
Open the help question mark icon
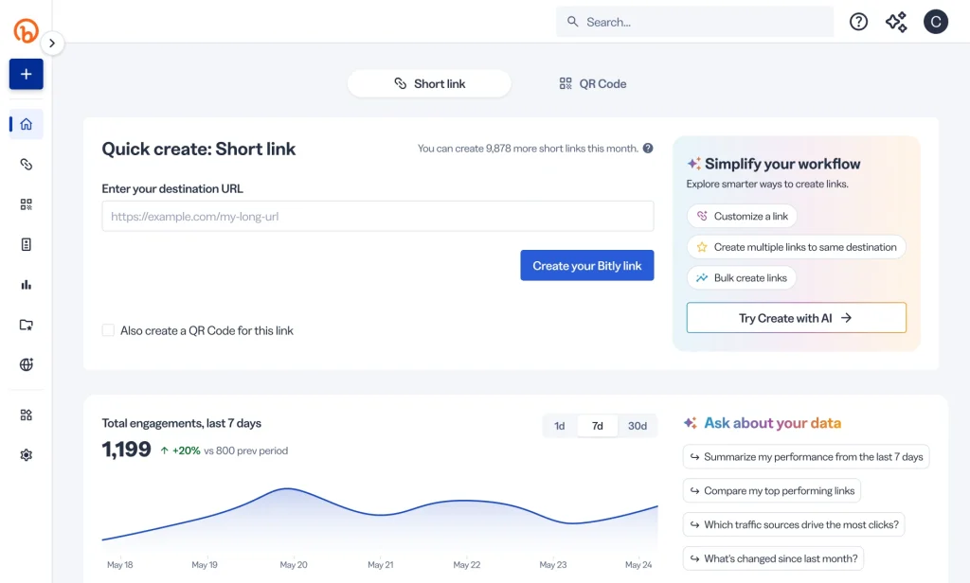(858, 23)
